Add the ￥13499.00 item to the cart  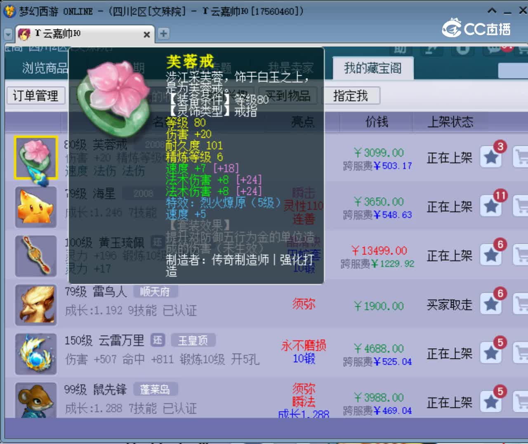[x=521, y=255]
